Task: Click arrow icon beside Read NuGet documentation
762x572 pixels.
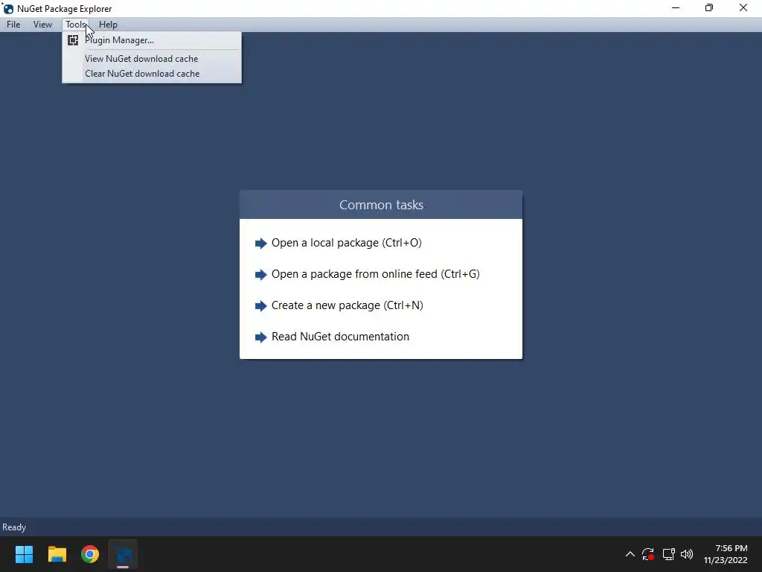Action: pos(261,337)
